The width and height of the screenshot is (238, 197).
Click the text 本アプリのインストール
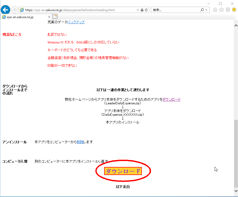coord(122,122)
